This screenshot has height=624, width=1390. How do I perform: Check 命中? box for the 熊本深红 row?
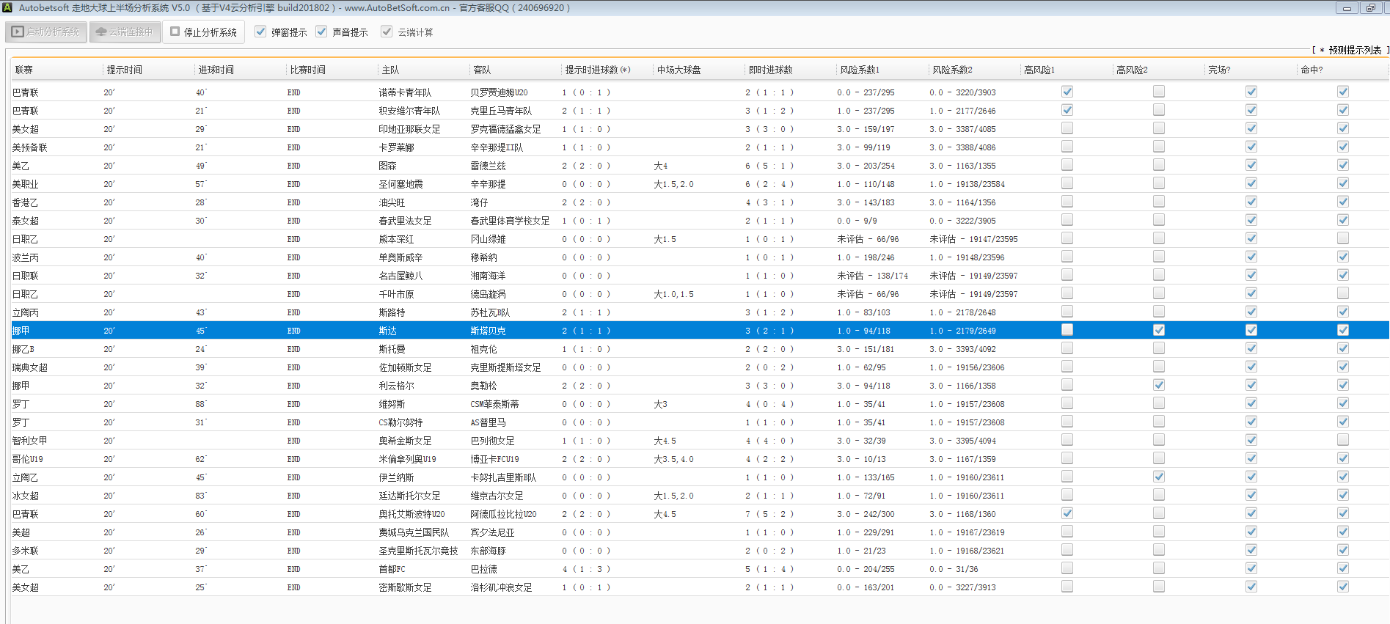tap(1343, 238)
